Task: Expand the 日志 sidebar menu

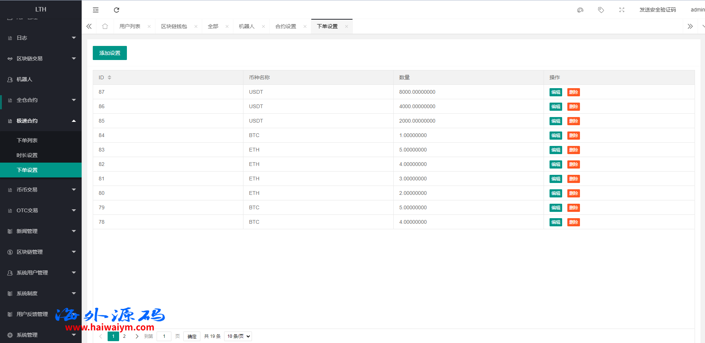Action: (x=41, y=38)
